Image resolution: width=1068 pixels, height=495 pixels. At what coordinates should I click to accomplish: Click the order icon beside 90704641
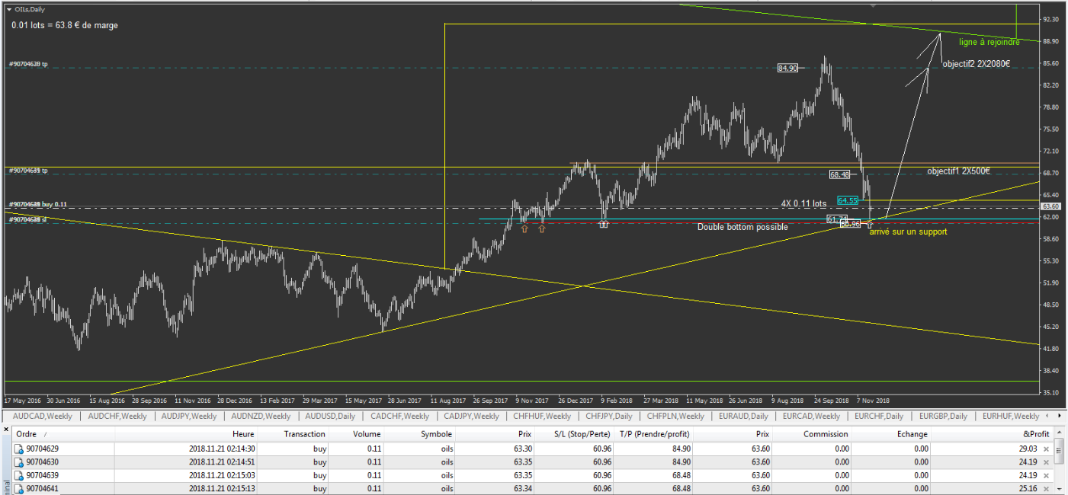point(20,488)
